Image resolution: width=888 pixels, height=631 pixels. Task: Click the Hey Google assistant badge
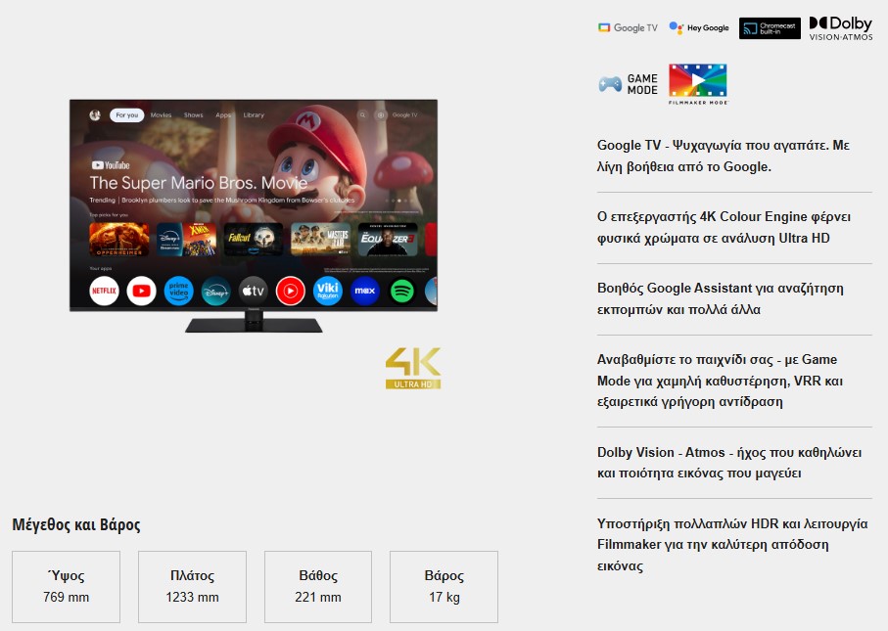[x=699, y=27]
